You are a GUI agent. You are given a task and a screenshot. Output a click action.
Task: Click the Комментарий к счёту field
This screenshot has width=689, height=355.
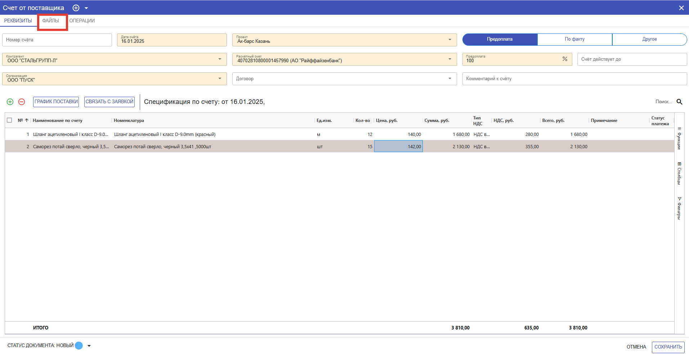click(x=574, y=79)
